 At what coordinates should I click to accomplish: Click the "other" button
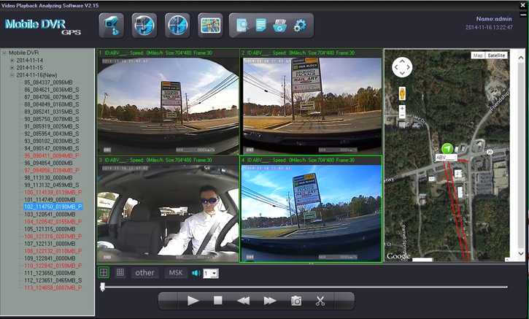pyautogui.click(x=145, y=272)
